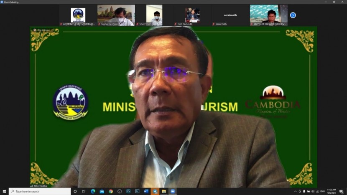Screen dimensions: 347x195
Task: Click the Zoom icon in the taskbar
Action: [x=173, y=191]
